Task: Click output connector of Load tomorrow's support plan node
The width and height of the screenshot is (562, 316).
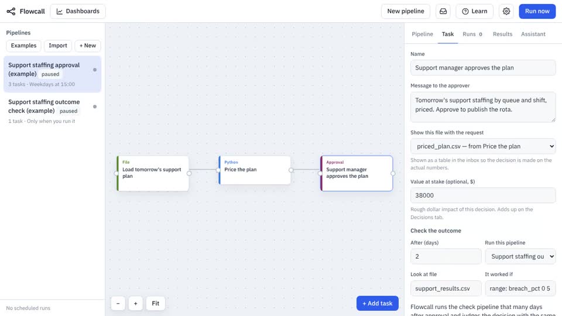Action: pyautogui.click(x=189, y=173)
